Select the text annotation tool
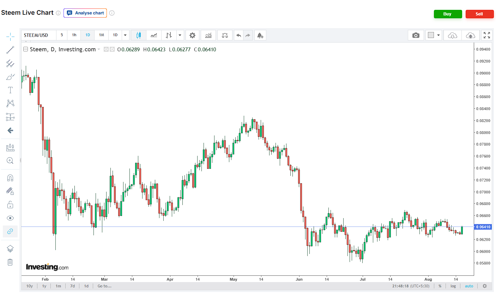Image resolution: width=496 pixels, height=293 pixels. 10,90
